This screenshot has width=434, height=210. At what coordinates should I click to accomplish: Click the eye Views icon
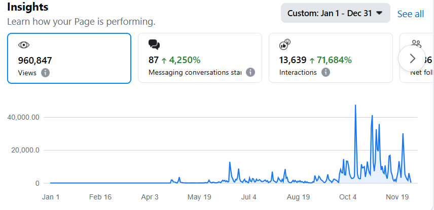pyautogui.click(x=23, y=45)
